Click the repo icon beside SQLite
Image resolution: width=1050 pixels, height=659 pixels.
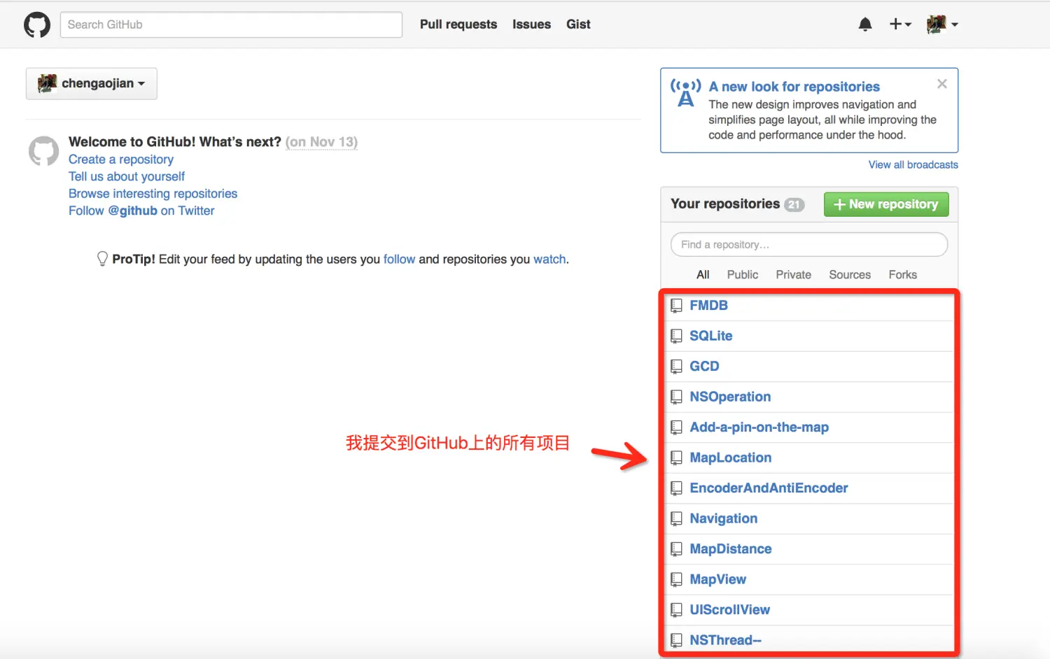676,336
